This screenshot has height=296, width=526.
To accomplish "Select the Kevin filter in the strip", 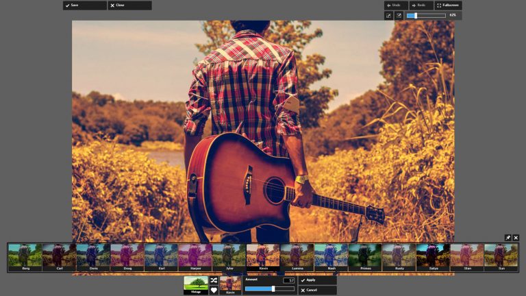I will (x=263, y=258).
